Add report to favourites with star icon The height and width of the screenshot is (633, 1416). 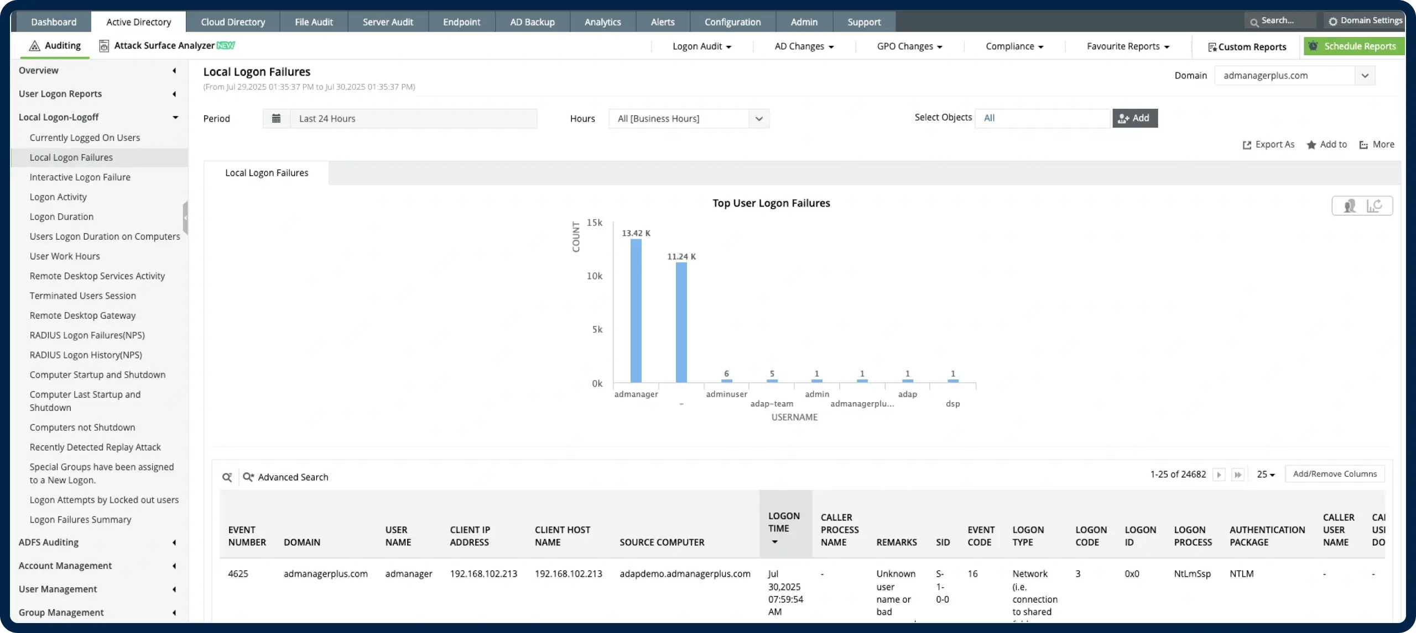click(x=1311, y=145)
